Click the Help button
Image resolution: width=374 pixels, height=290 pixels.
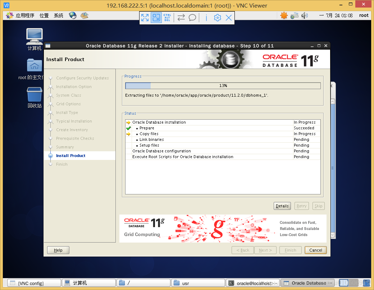58,250
